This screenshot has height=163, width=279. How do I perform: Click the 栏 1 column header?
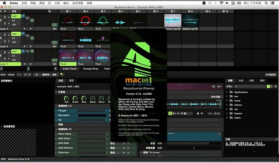[68, 11]
